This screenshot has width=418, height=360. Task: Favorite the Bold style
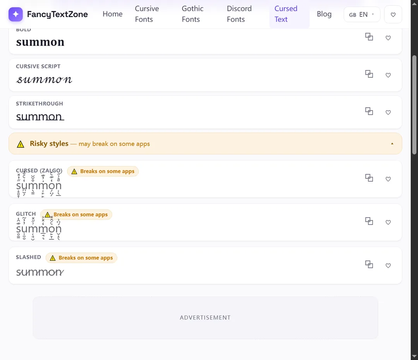point(388,38)
